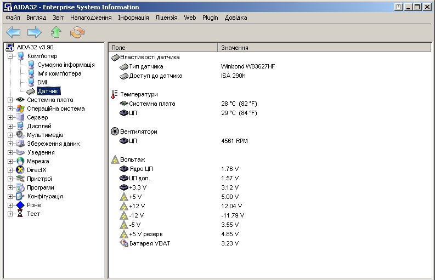435x280 pixels.
Task: Click the Збереження даних storage icon
Action: coord(20,144)
